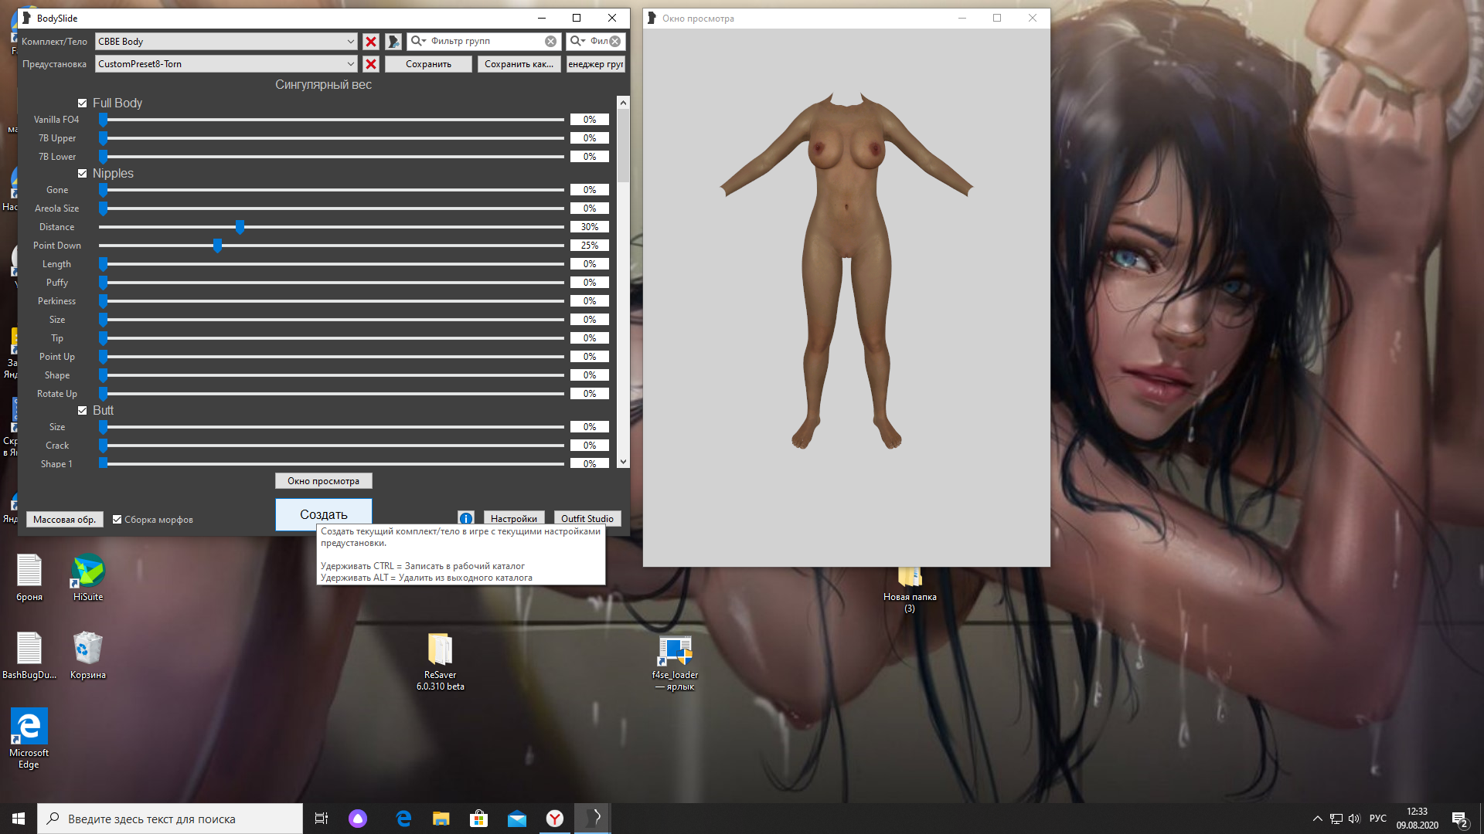Click the Distance slider handle at 30%

tap(240, 227)
